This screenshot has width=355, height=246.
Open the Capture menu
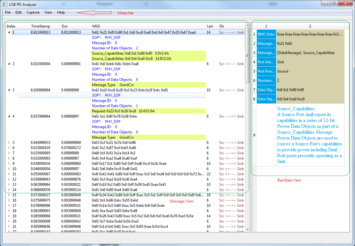pyautogui.click(x=33, y=12)
